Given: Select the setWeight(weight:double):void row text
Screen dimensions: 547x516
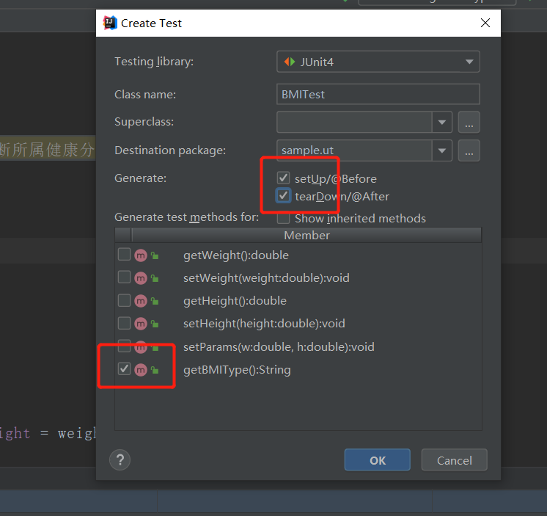Looking at the screenshot, I should tap(266, 278).
